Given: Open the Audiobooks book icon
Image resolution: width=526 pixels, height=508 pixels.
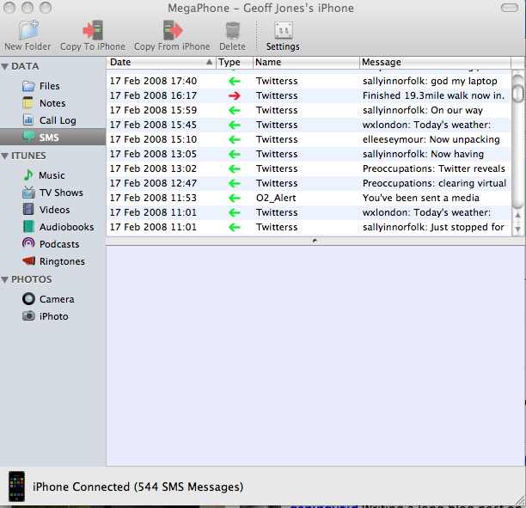Looking at the screenshot, I should [x=28, y=226].
